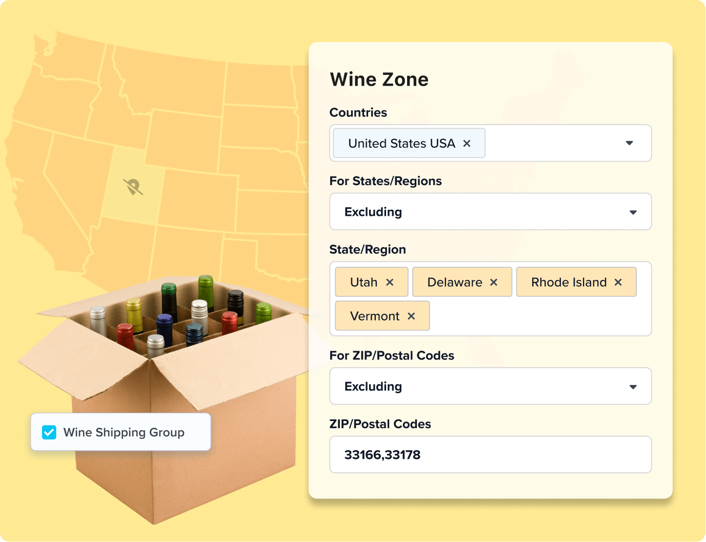
Task: Click the ZIP/Postal Codes input field
Action: 490,455
